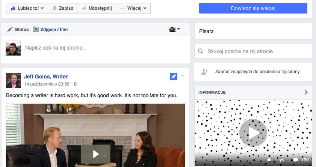
Task: Click the globe public audience icon
Action: [x=76, y=84]
